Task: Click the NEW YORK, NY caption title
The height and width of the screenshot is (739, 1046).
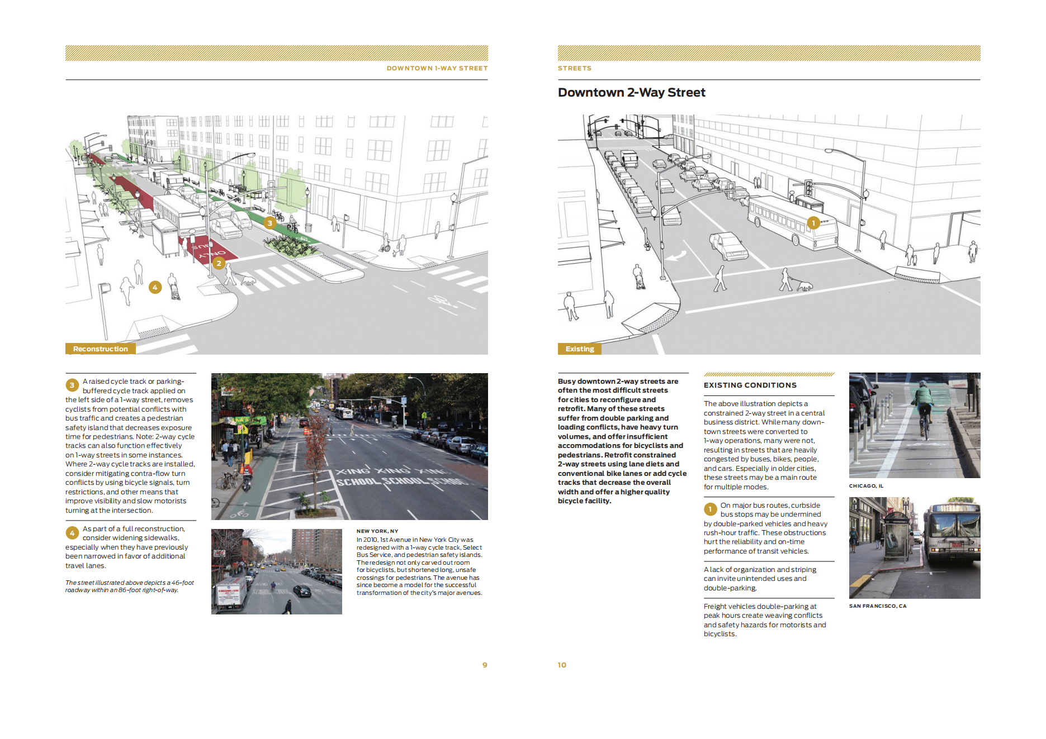Action: click(377, 531)
